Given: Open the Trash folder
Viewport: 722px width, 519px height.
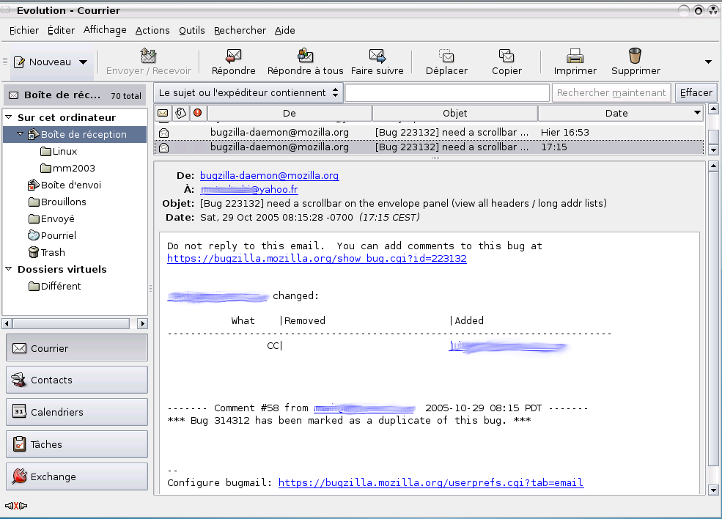Looking at the screenshot, I should pos(53,252).
